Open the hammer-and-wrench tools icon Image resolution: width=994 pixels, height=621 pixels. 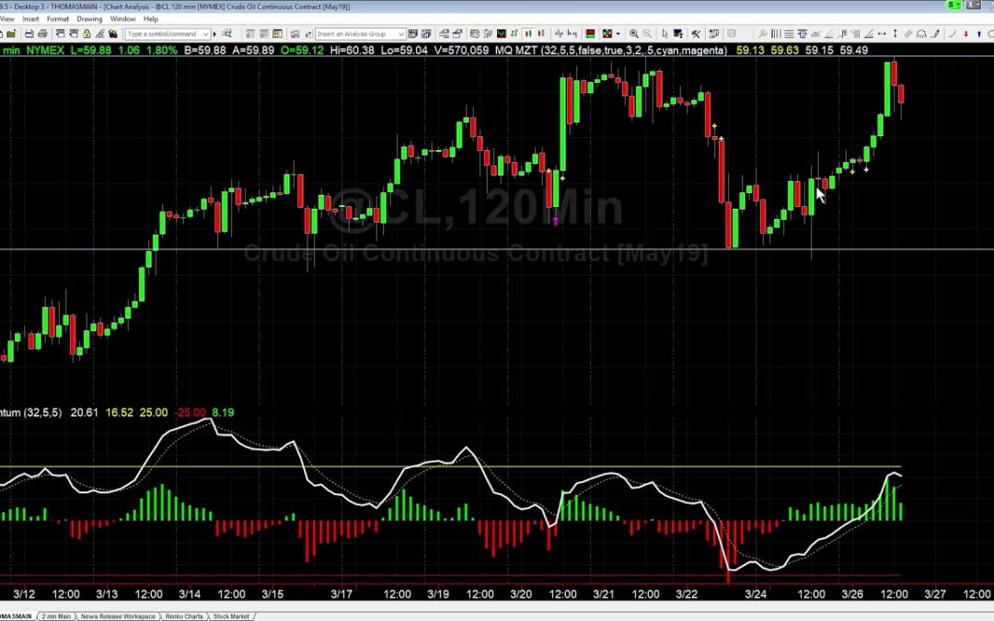[x=696, y=34]
